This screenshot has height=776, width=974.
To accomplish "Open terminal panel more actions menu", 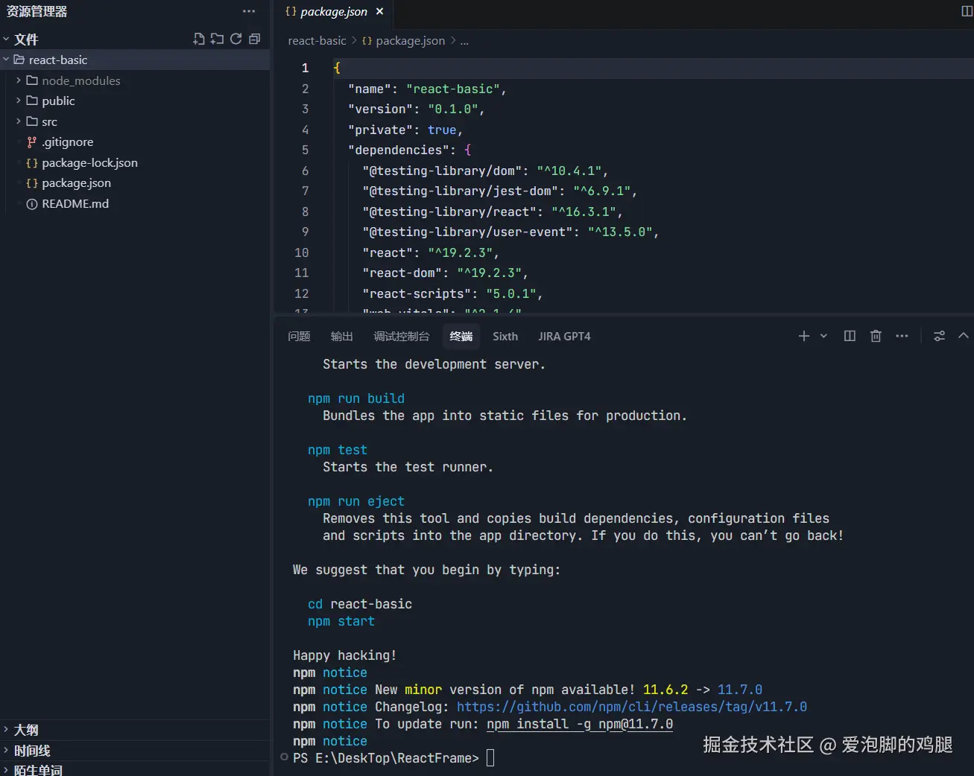I will (902, 336).
